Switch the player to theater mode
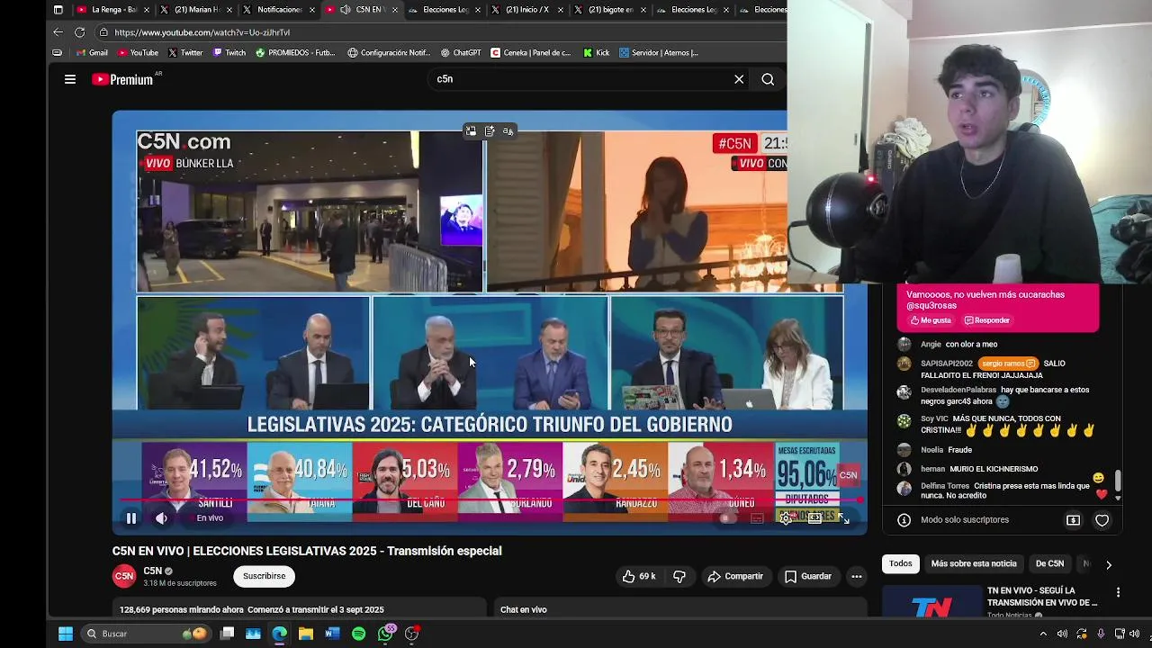Viewport: 1152px width, 648px height. point(814,518)
